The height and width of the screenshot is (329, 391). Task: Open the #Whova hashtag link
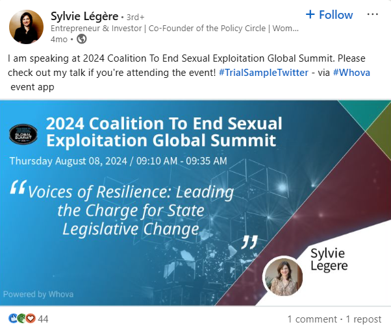(x=351, y=72)
